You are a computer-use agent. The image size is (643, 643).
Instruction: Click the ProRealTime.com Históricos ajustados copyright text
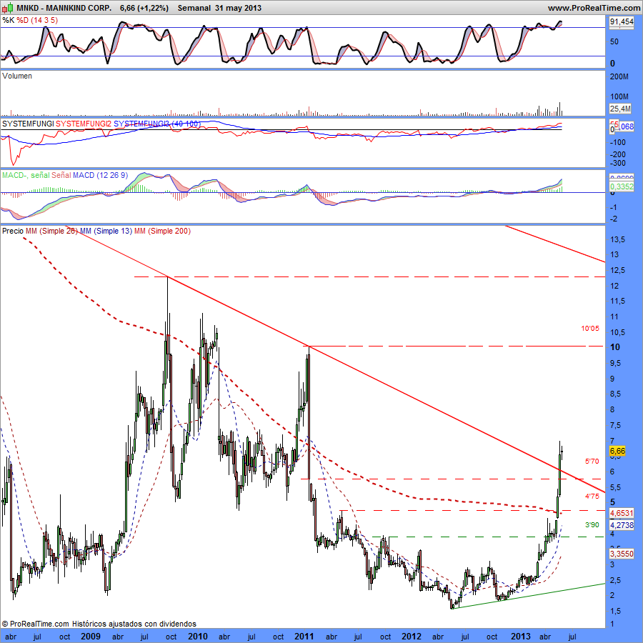99,624
